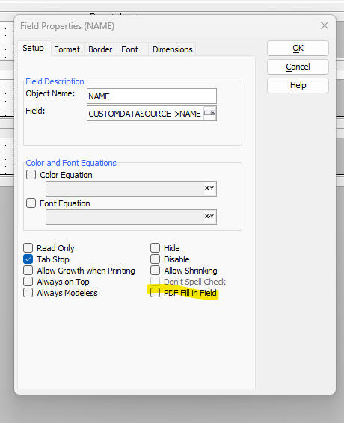Click the Cancel button
The height and width of the screenshot is (423, 344).
298,67
